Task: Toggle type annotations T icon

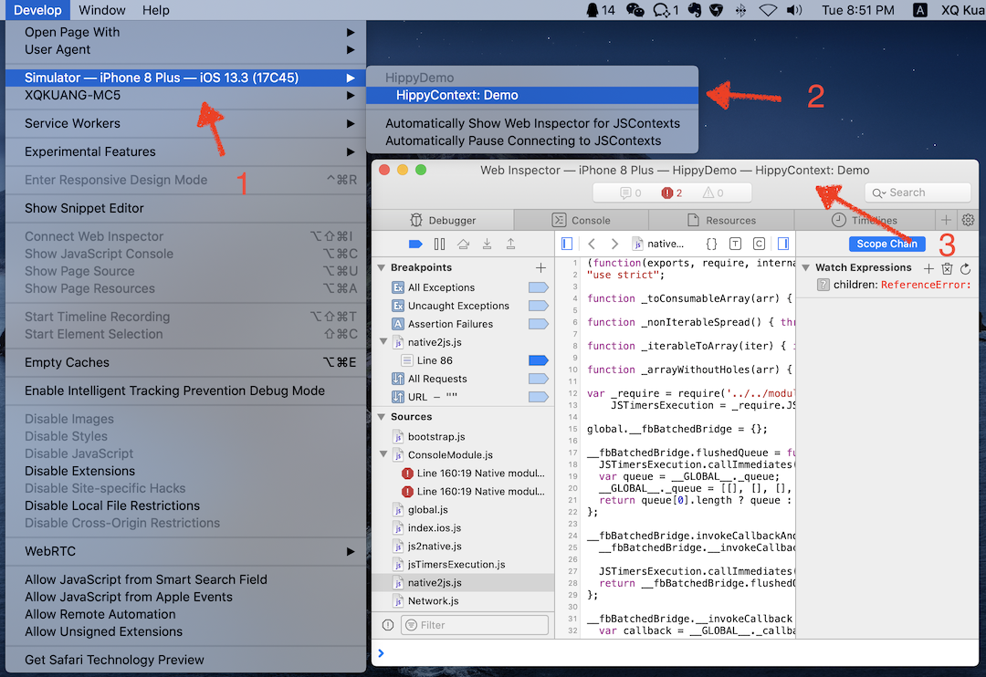Action: pos(735,244)
